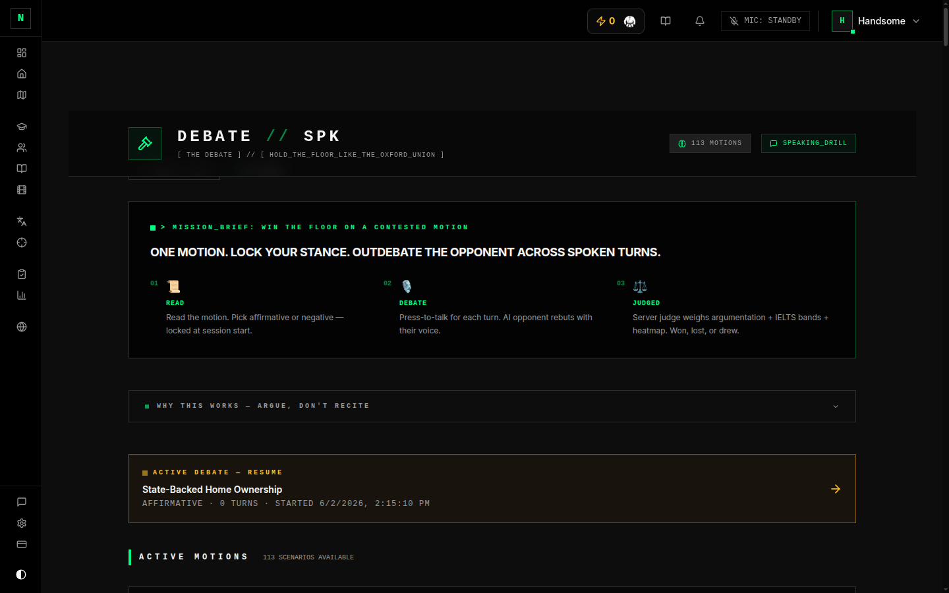Open the clipboard check icon in sidebar
The height and width of the screenshot is (593, 949).
[22, 274]
